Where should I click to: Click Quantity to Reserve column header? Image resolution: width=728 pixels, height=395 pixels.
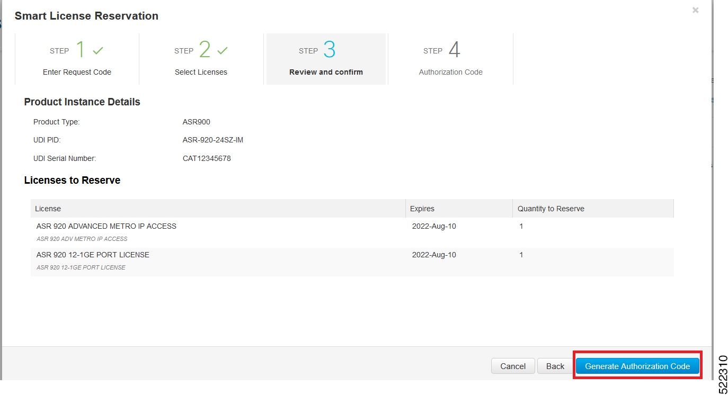click(x=593, y=209)
